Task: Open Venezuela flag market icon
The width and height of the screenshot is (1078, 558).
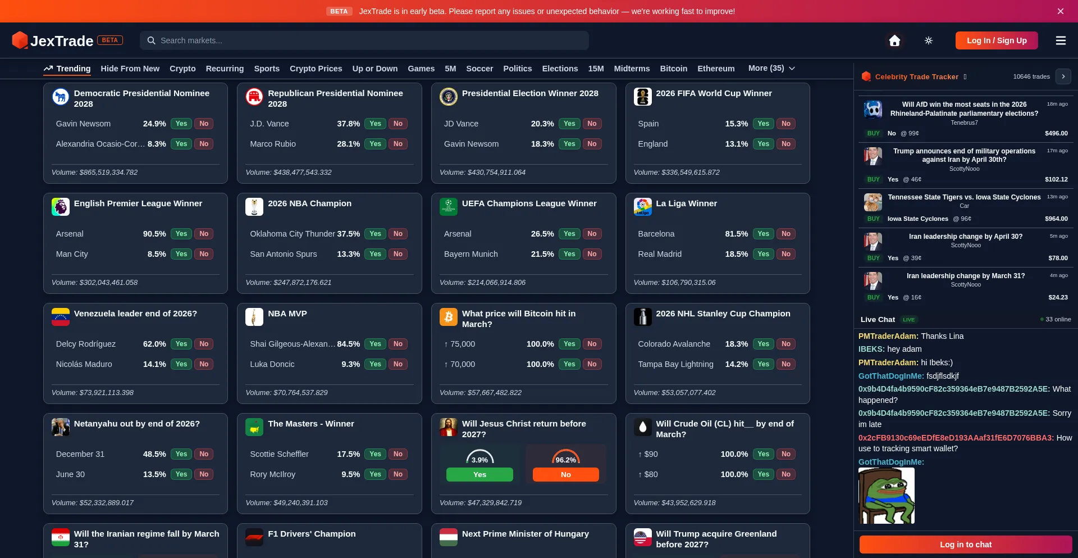Action: (x=61, y=317)
